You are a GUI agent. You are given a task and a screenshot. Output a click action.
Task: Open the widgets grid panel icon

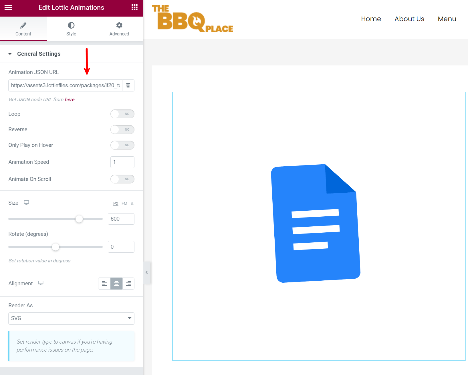[134, 7]
